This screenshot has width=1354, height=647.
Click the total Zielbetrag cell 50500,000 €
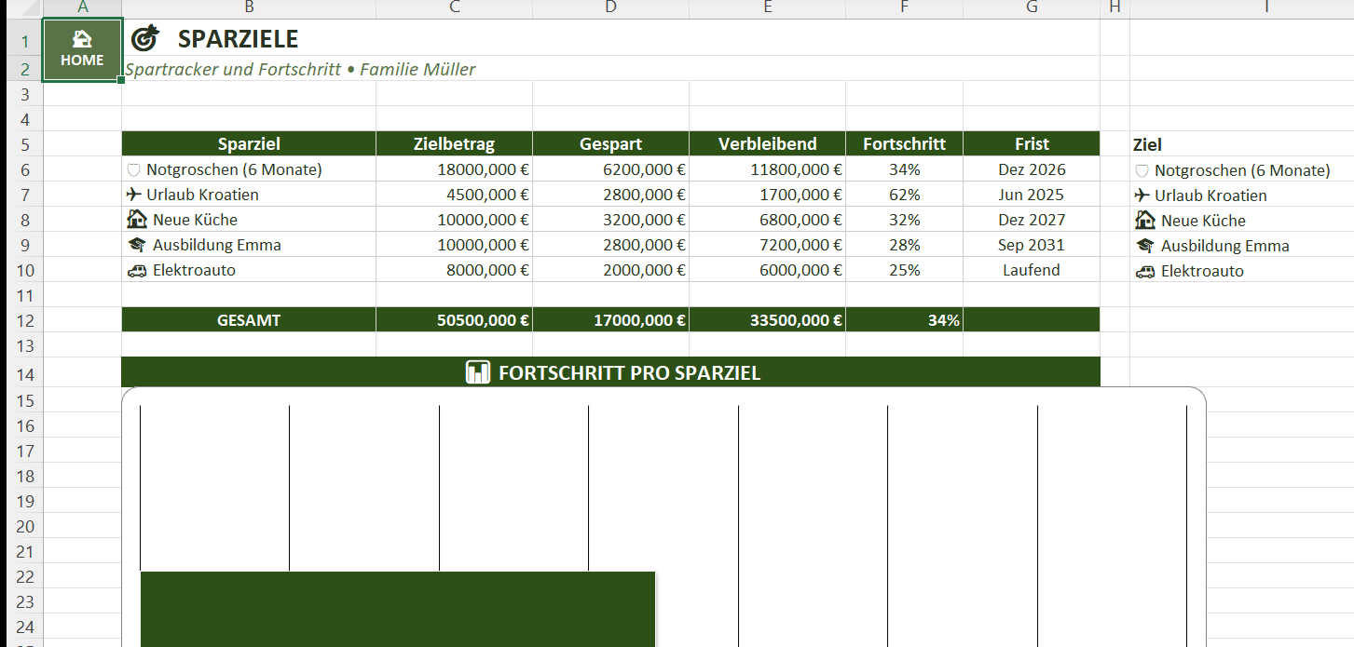coord(454,320)
